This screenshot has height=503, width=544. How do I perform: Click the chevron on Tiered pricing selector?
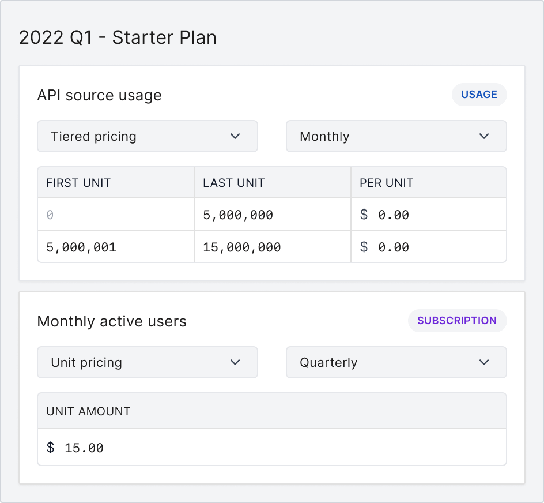click(235, 136)
